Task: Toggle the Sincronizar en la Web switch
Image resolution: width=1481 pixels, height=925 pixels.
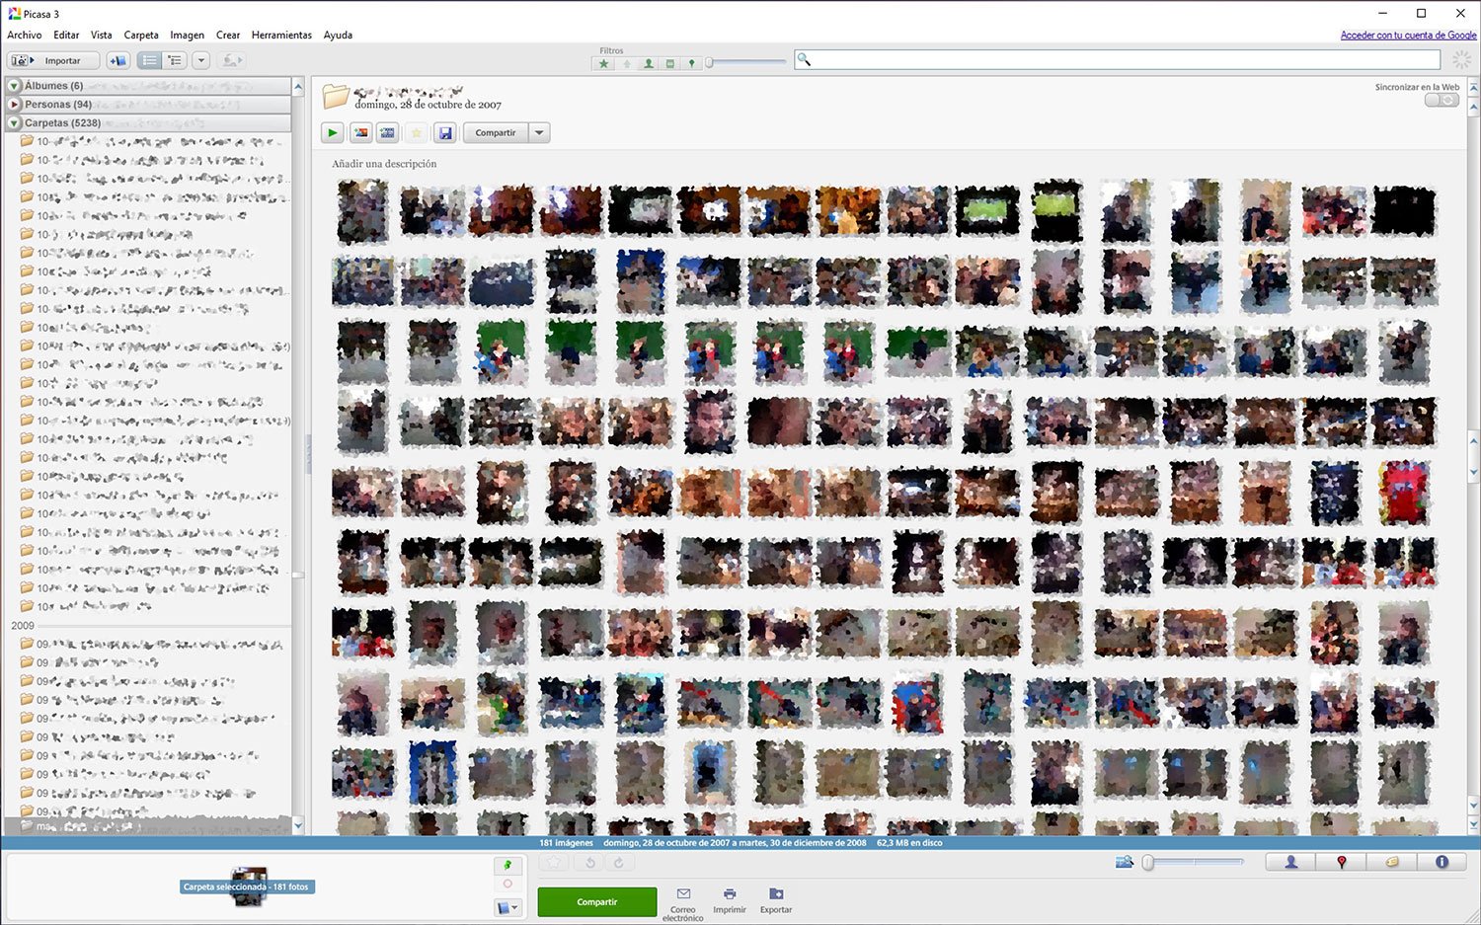Action: [1442, 100]
